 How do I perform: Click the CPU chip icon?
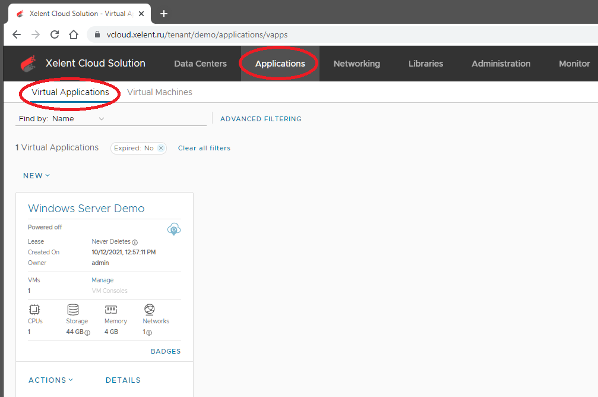pyautogui.click(x=34, y=309)
